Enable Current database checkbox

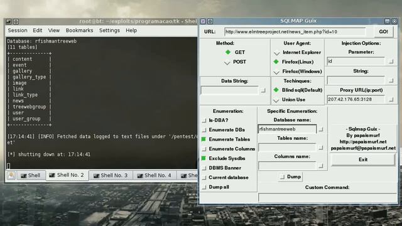(x=204, y=178)
